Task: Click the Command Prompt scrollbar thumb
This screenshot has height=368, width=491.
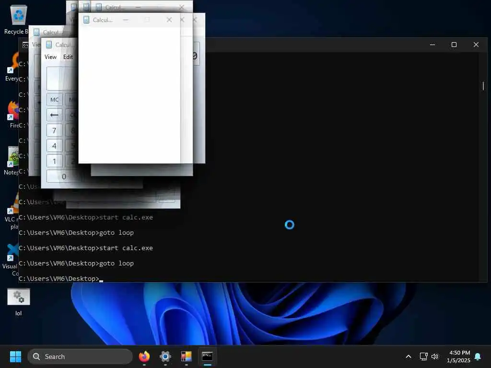Action: tap(483, 86)
